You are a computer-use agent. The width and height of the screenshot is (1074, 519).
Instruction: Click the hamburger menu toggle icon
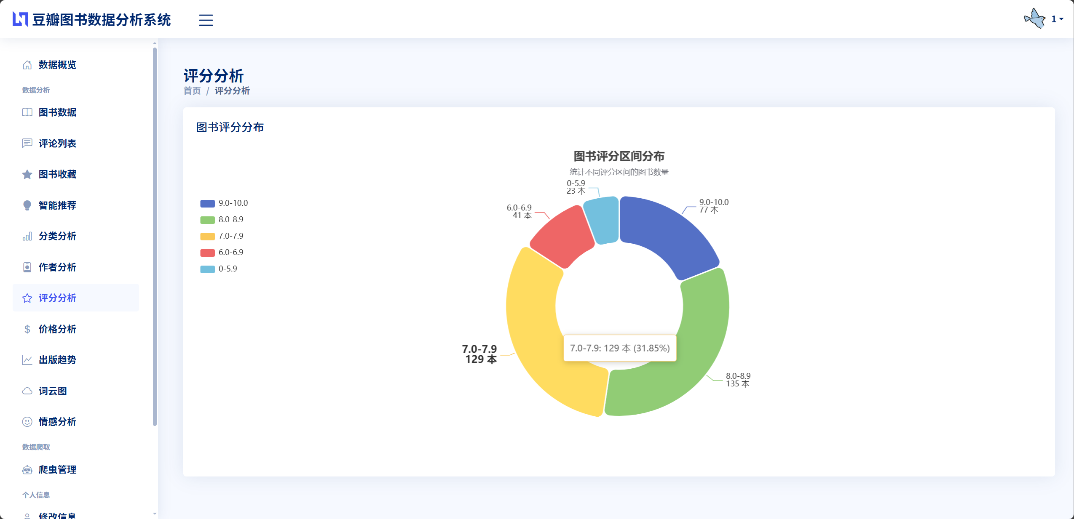206,20
